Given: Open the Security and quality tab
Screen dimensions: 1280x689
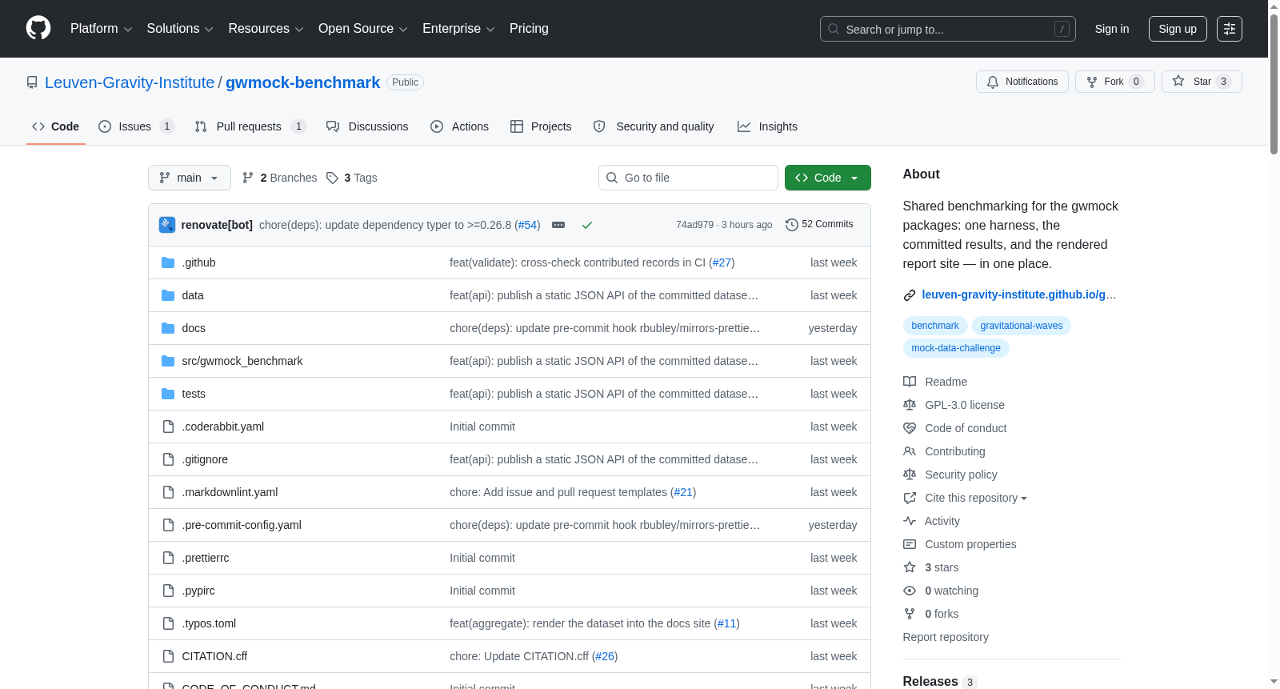Looking at the screenshot, I should (x=654, y=126).
